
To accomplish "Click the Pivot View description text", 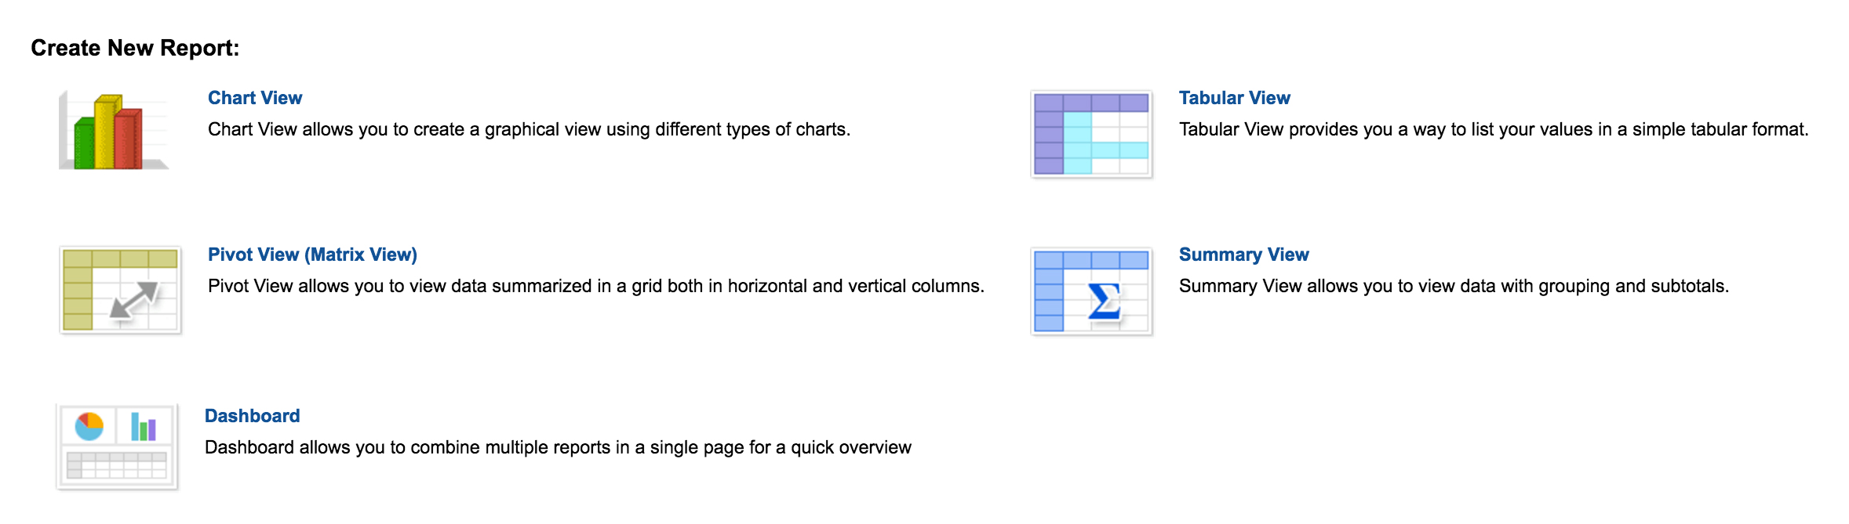I will click(x=595, y=286).
